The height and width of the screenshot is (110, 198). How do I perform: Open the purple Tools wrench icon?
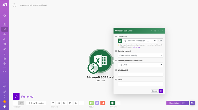[x=97, y=103]
